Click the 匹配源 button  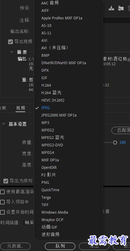tap(121, 130)
